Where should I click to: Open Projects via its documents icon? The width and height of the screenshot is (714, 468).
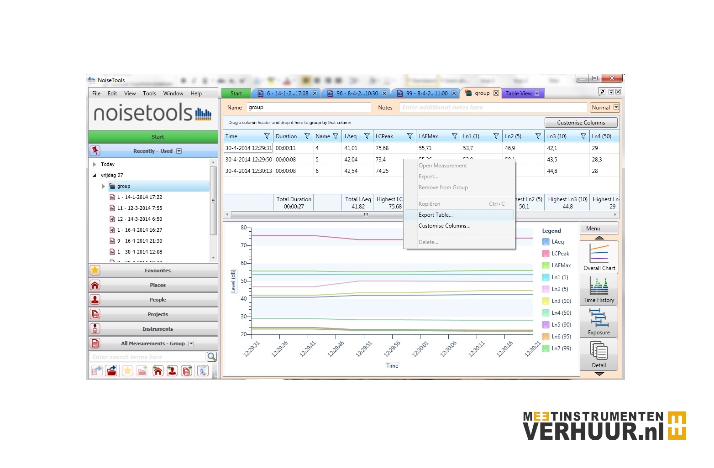(x=95, y=314)
